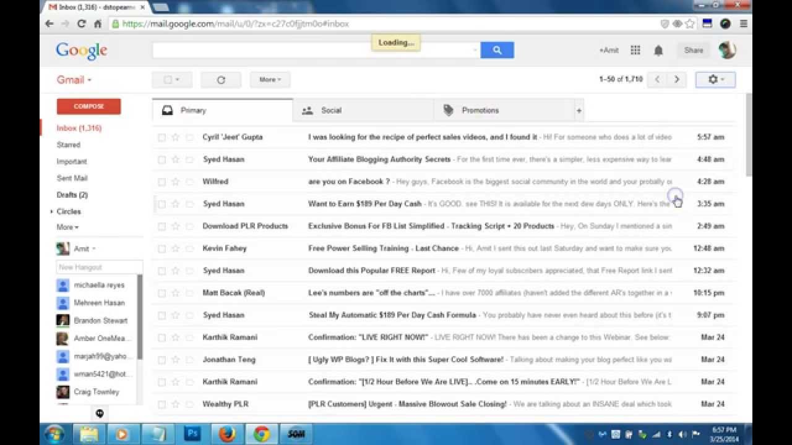Star the Matt Bacak (Real) email
Viewport: 792px width, 445px height.
pyautogui.click(x=176, y=293)
